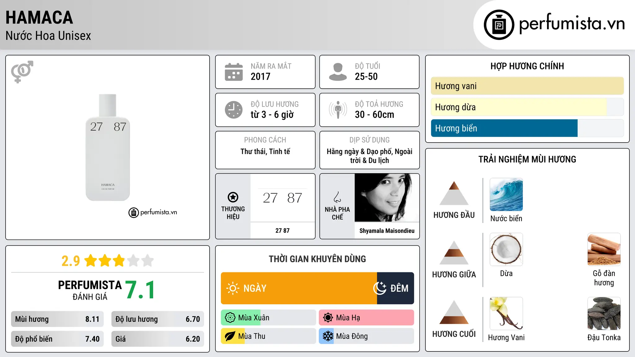Click the nose icon above Nhà pha chế
Image resolution: width=635 pixels, height=357 pixels.
[337, 197]
